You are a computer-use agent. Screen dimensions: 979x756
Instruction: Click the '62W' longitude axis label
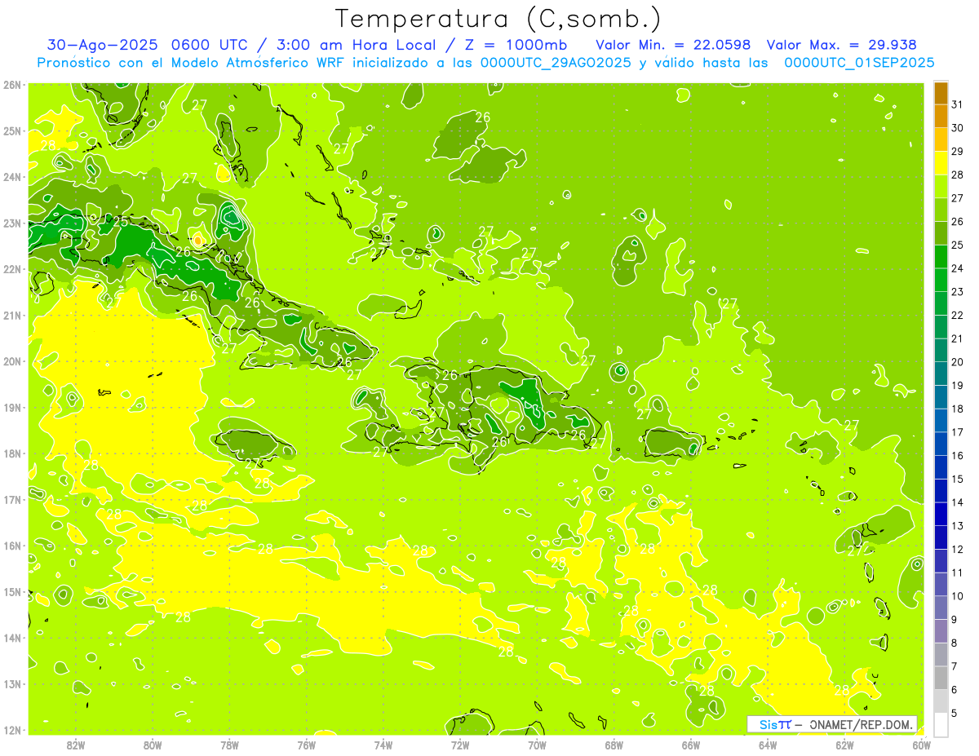pyautogui.click(x=844, y=744)
